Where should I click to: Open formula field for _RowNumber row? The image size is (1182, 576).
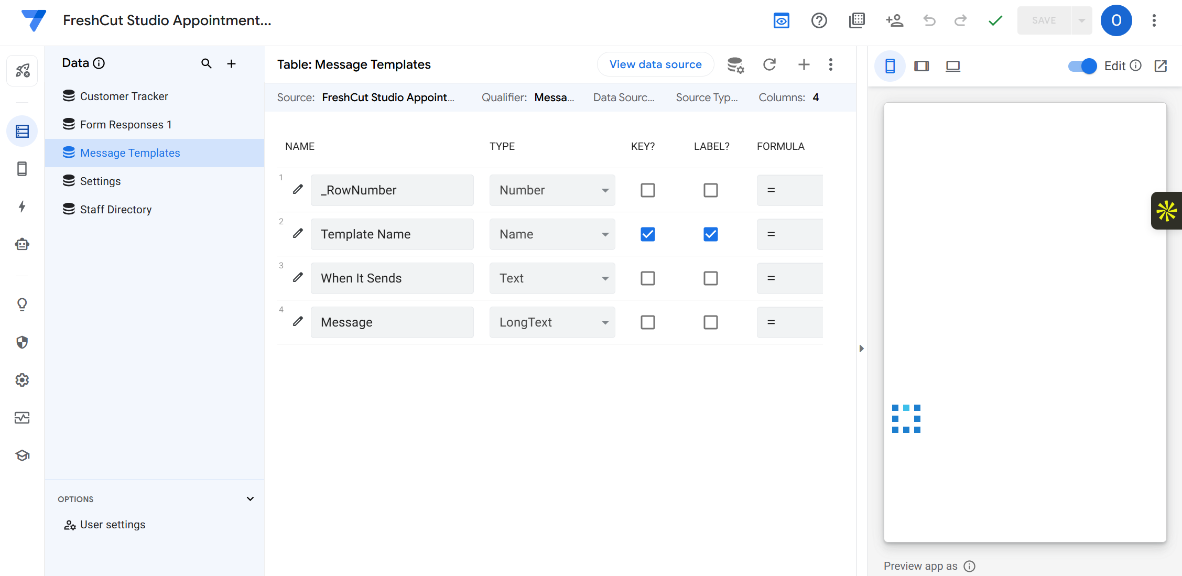[x=790, y=190]
